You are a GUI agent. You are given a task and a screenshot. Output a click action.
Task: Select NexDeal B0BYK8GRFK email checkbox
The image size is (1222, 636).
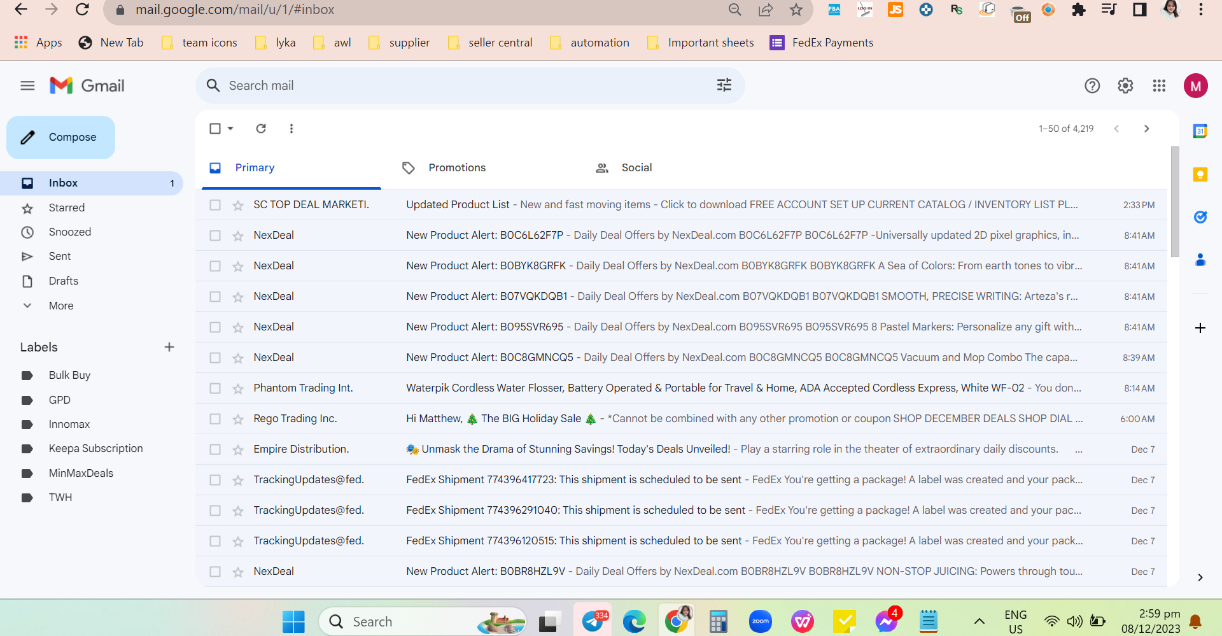[x=215, y=266]
